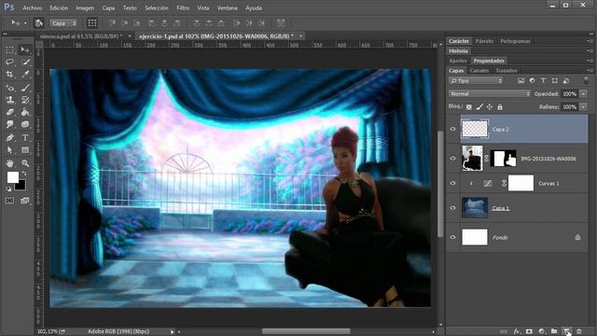Viewport: 597px width, 336px height.
Task: Select the Clone Stamp tool
Action: pyautogui.click(x=10, y=100)
